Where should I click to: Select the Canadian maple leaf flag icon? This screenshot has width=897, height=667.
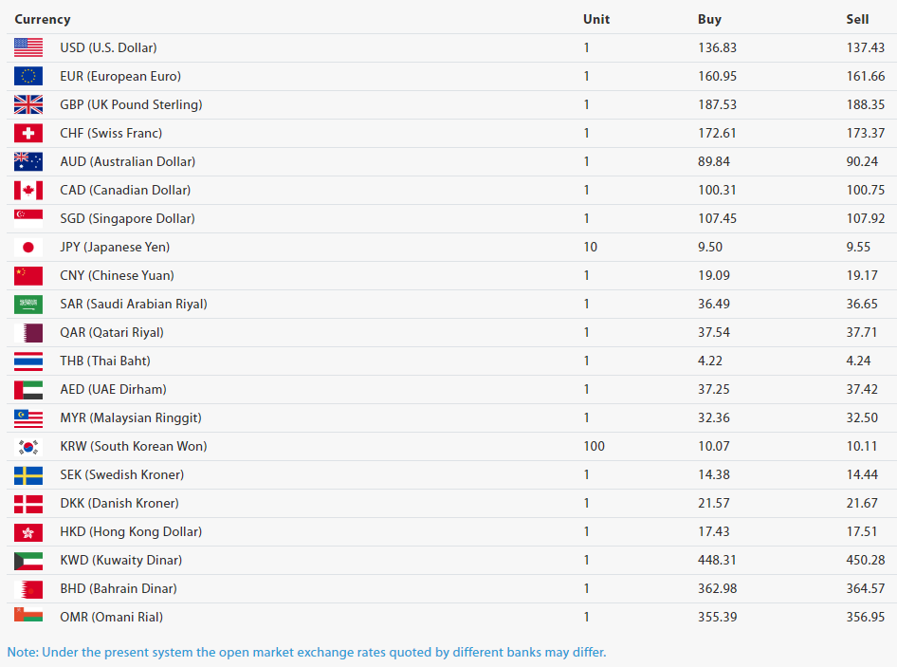click(x=28, y=190)
